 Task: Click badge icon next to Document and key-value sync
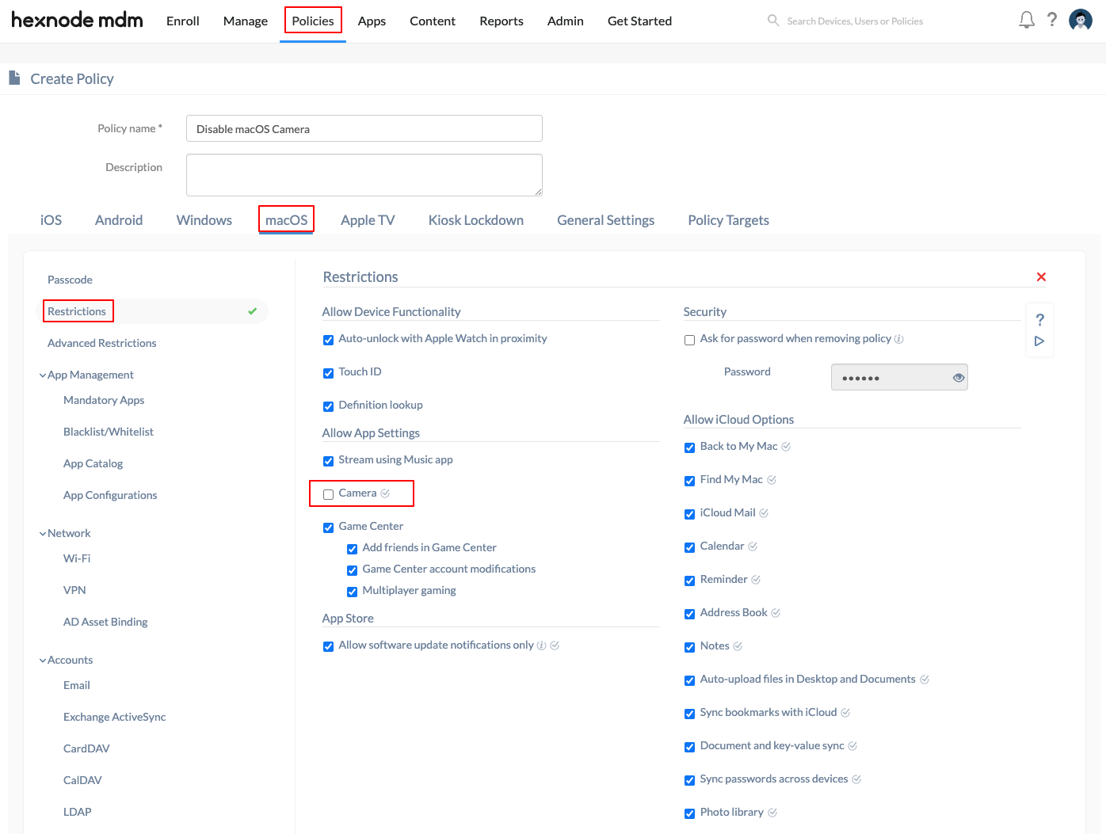[852, 746]
